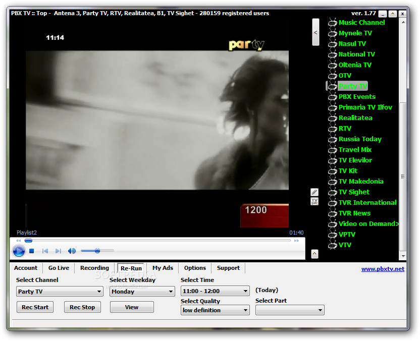Click the Rec Stop button
This screenshot has height=341, width=420.
(x=82, y=307)
